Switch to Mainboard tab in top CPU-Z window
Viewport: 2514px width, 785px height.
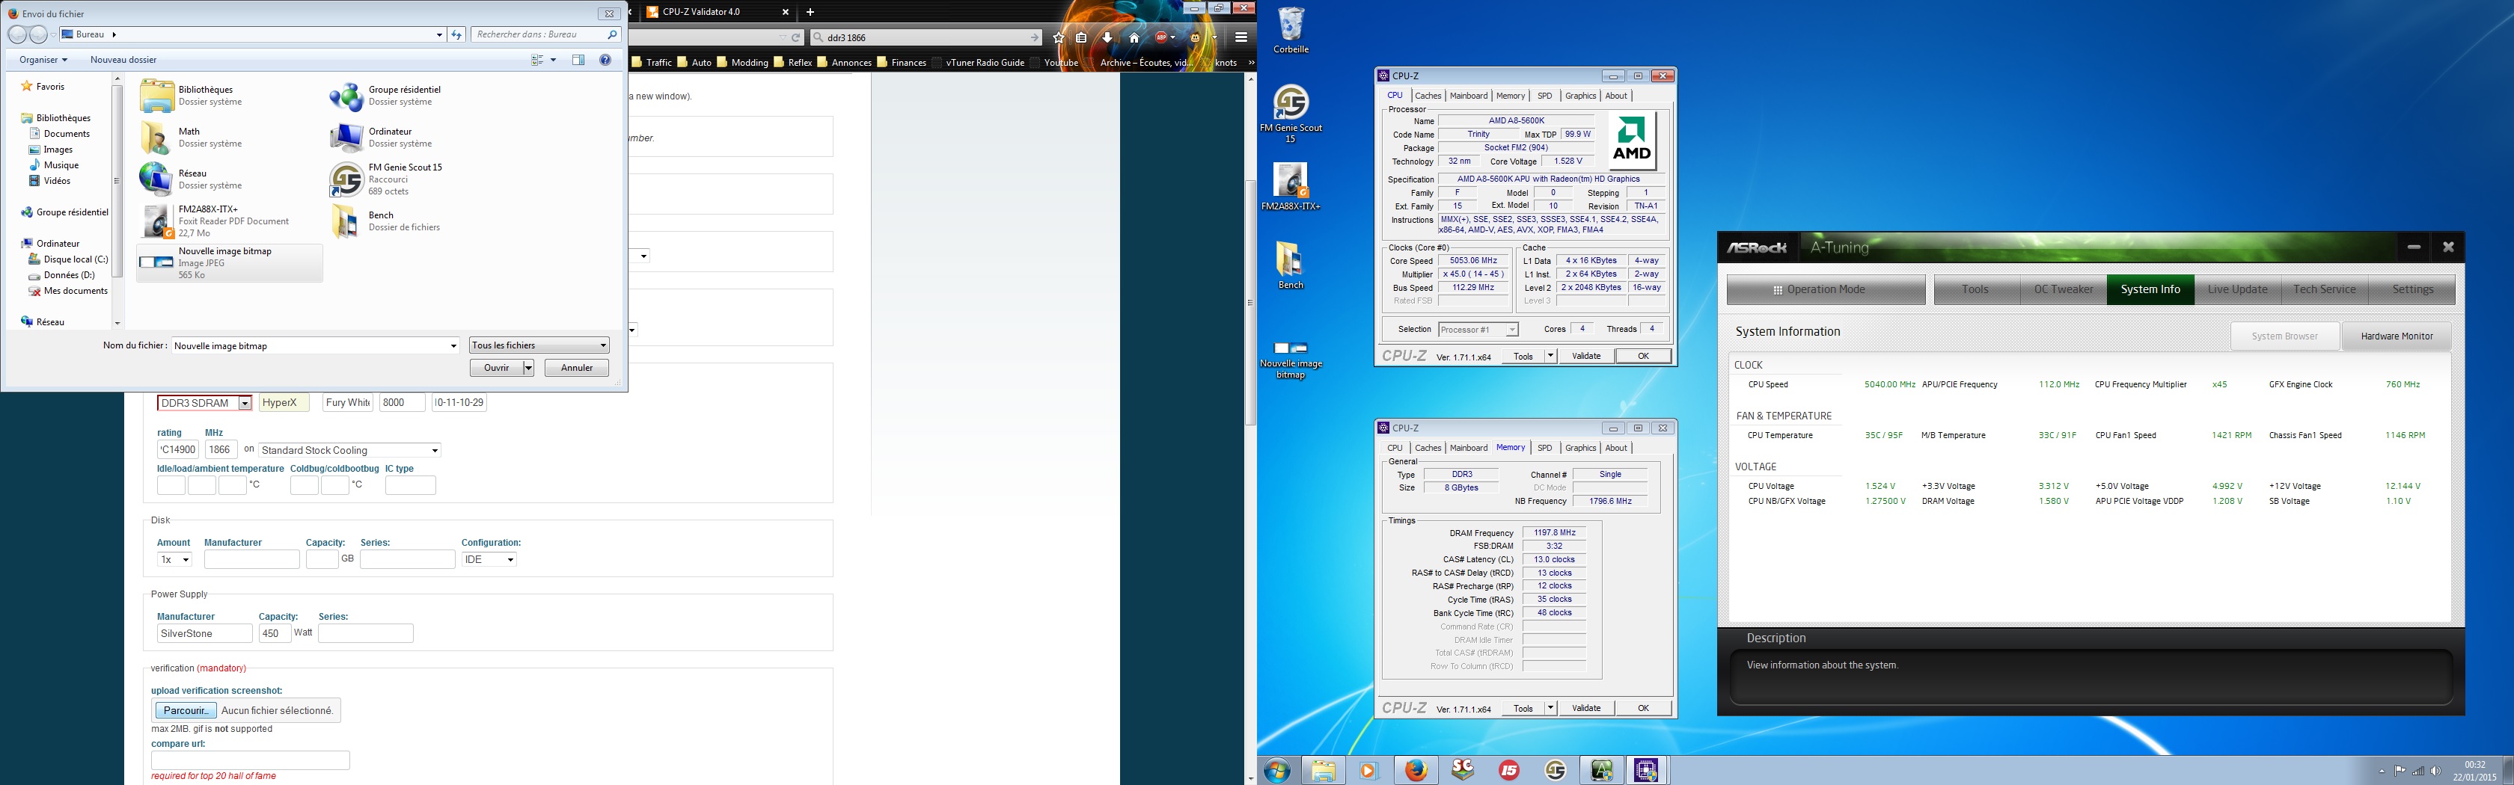coord(1469,96)
